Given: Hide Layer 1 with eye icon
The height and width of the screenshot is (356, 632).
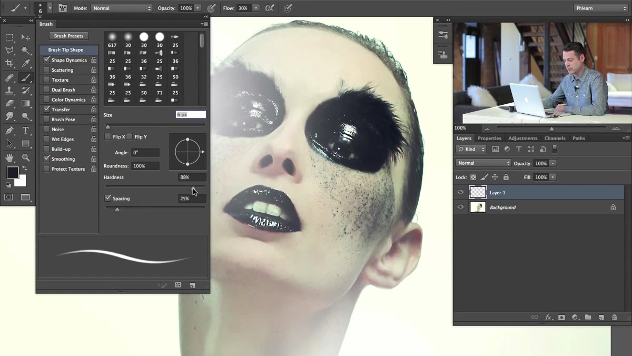Looking at the screenshot, I should (x=461, y=192).
